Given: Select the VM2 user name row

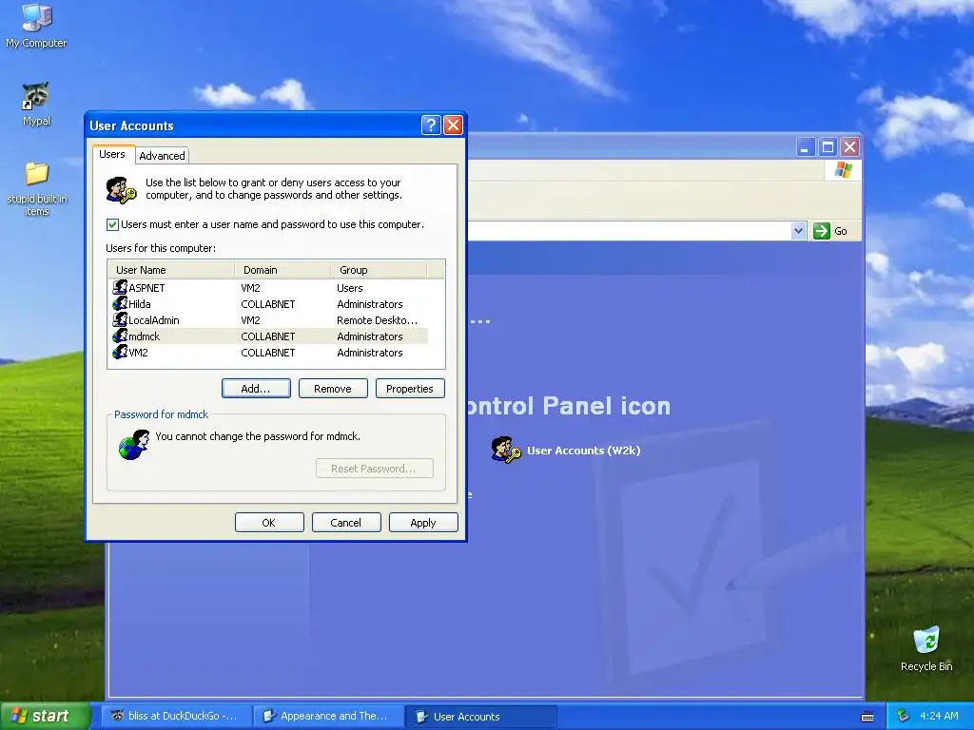Looking at the screenshot, I should [268, 352].
